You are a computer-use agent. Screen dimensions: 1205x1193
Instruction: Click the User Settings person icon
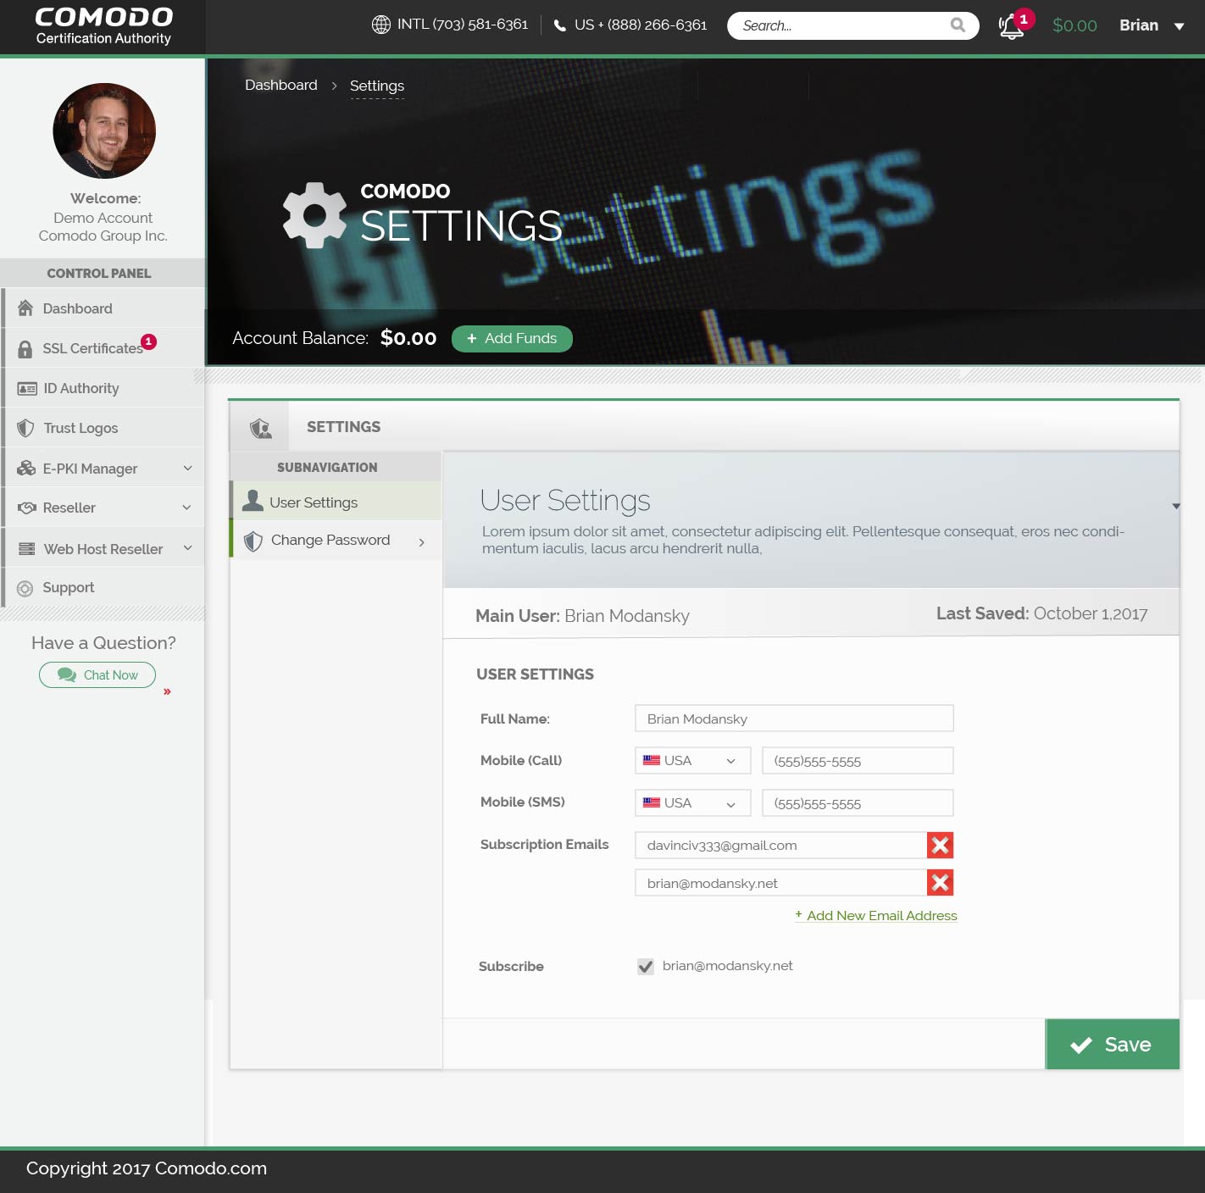(x=253, y=501)
